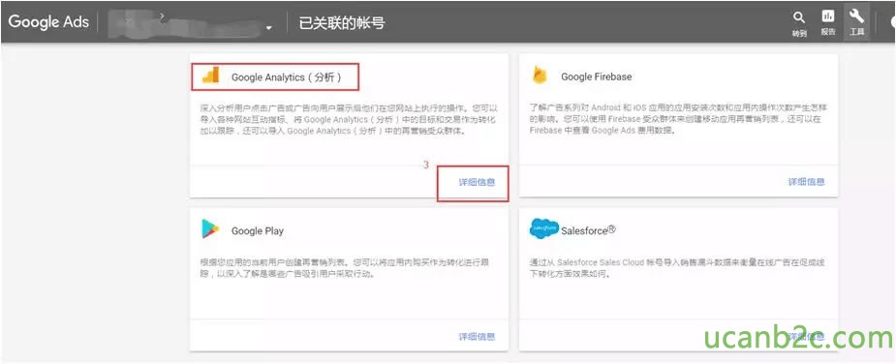Open 详细信息 link in Salesforce card

806,337
